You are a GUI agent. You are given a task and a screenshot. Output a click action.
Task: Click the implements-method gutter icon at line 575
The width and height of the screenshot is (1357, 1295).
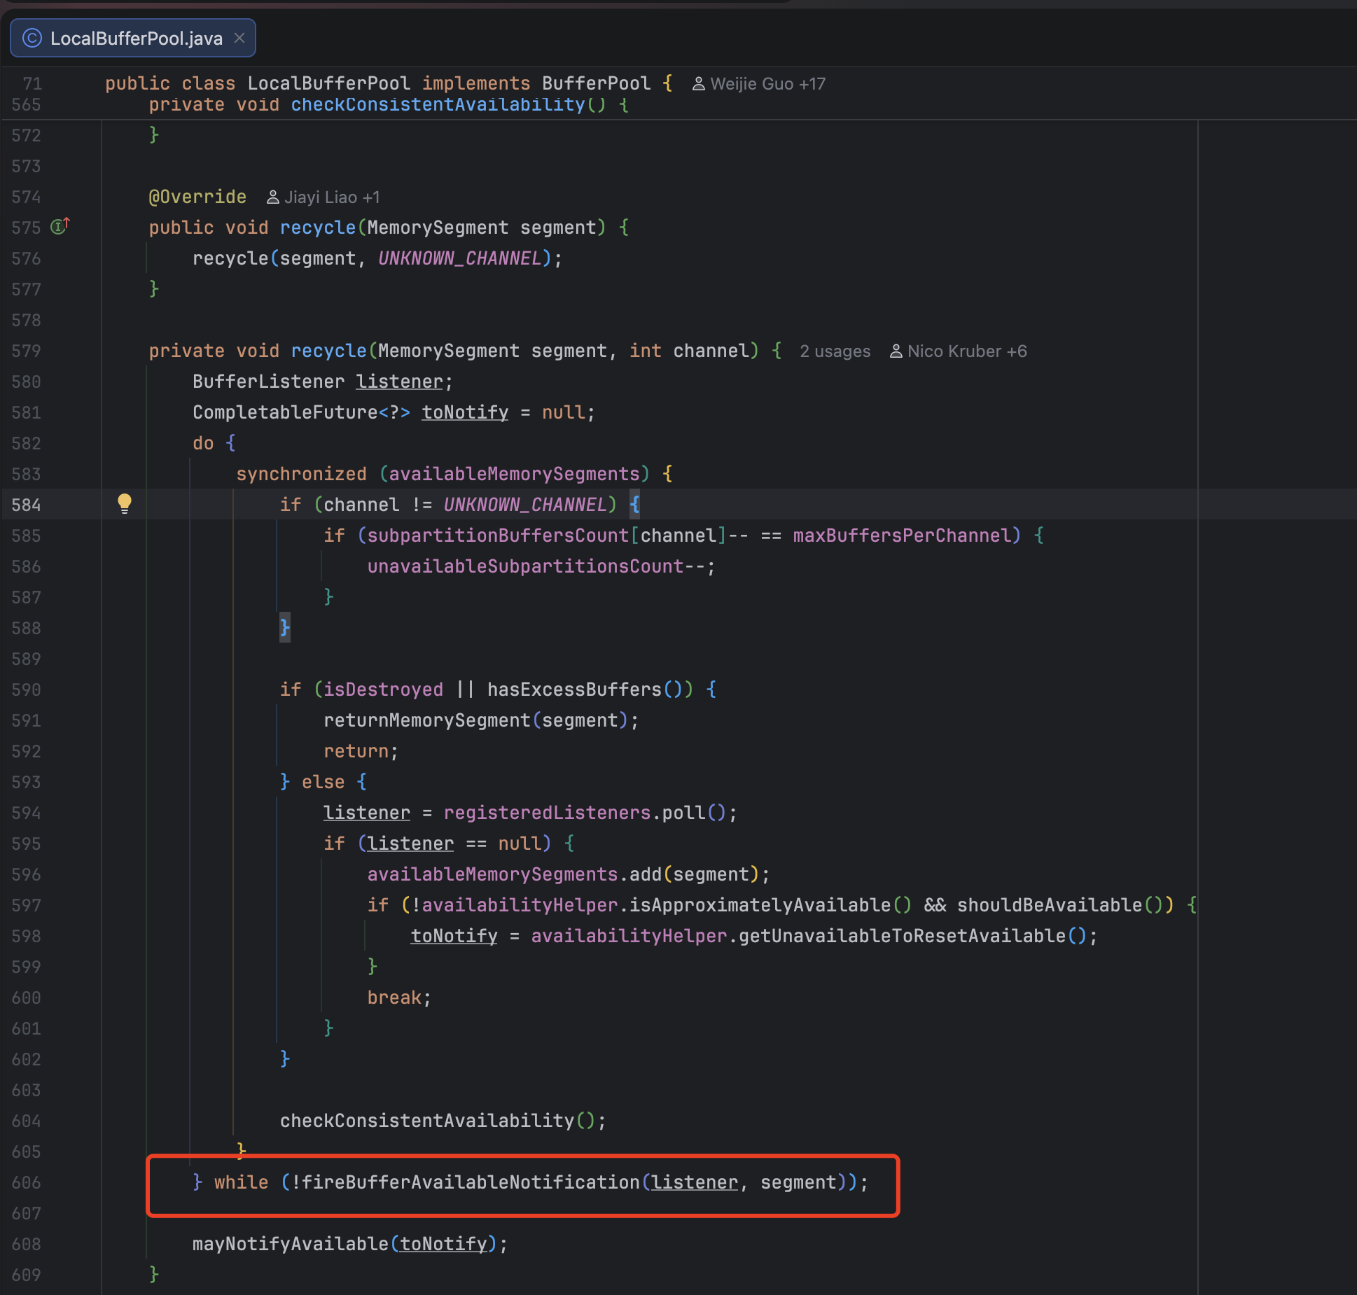[60, 227]
